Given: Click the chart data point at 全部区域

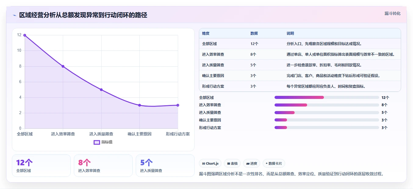Looking at the screenshot, I should [x=25, y=35].
